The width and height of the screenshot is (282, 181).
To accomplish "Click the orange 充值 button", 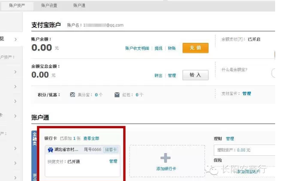I will [195, 48].
